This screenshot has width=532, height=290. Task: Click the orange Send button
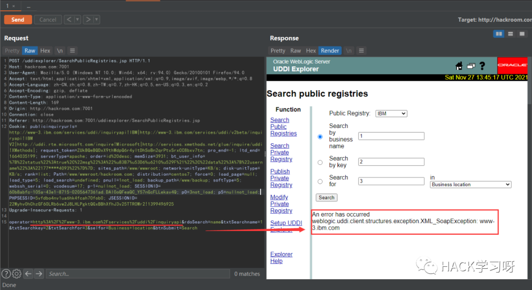18,20
